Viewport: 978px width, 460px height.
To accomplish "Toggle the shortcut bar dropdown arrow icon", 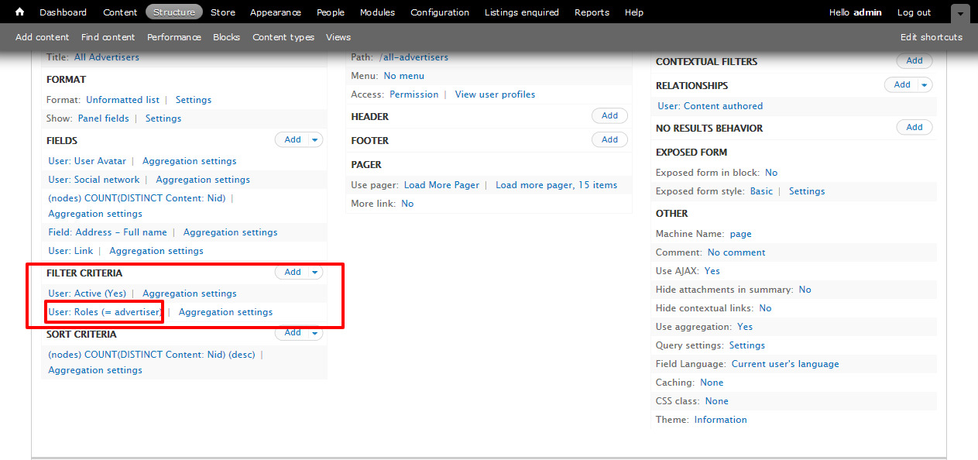I will (960, 14).
